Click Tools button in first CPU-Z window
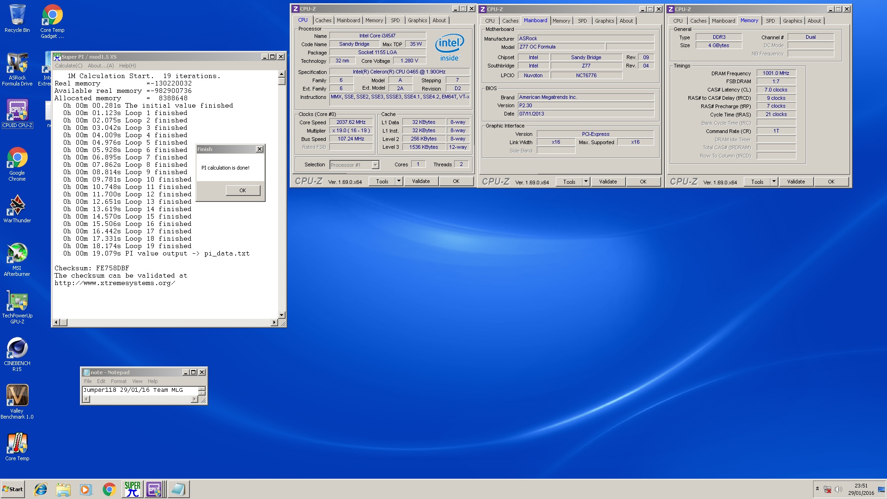 click(382, 181)
